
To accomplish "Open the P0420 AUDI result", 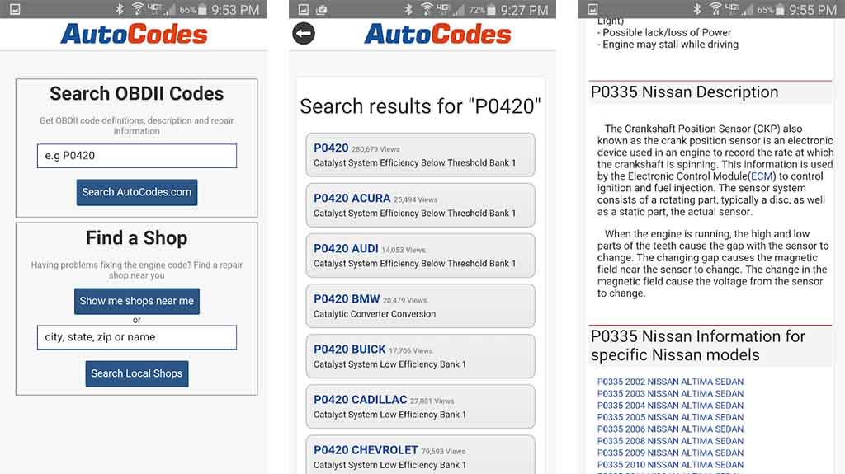I will [x=420, y=256].
